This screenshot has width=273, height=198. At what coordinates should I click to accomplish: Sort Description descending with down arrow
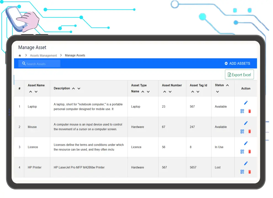pos(79,88)
